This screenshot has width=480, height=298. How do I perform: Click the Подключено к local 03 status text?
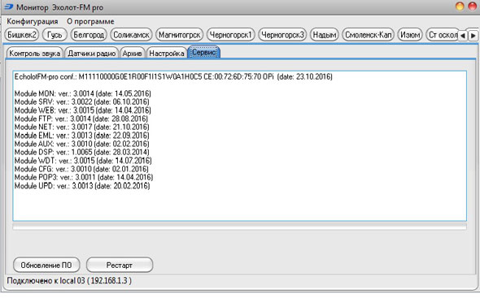(69, 280)
